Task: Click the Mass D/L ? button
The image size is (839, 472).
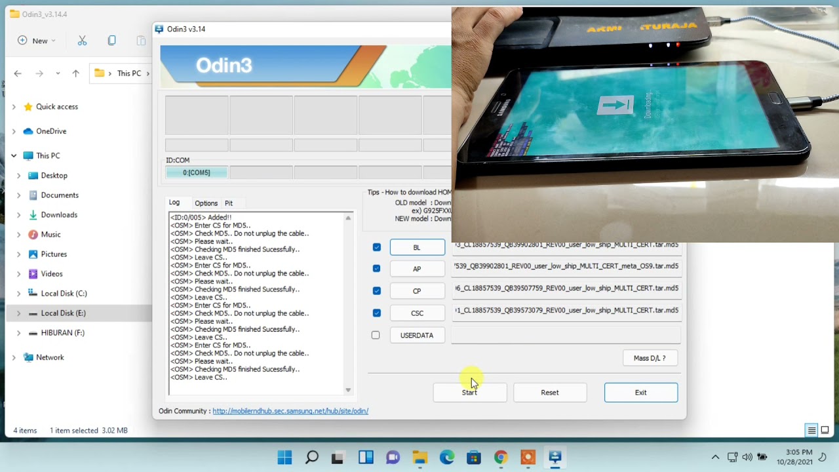Action: (x=650, y=358)
